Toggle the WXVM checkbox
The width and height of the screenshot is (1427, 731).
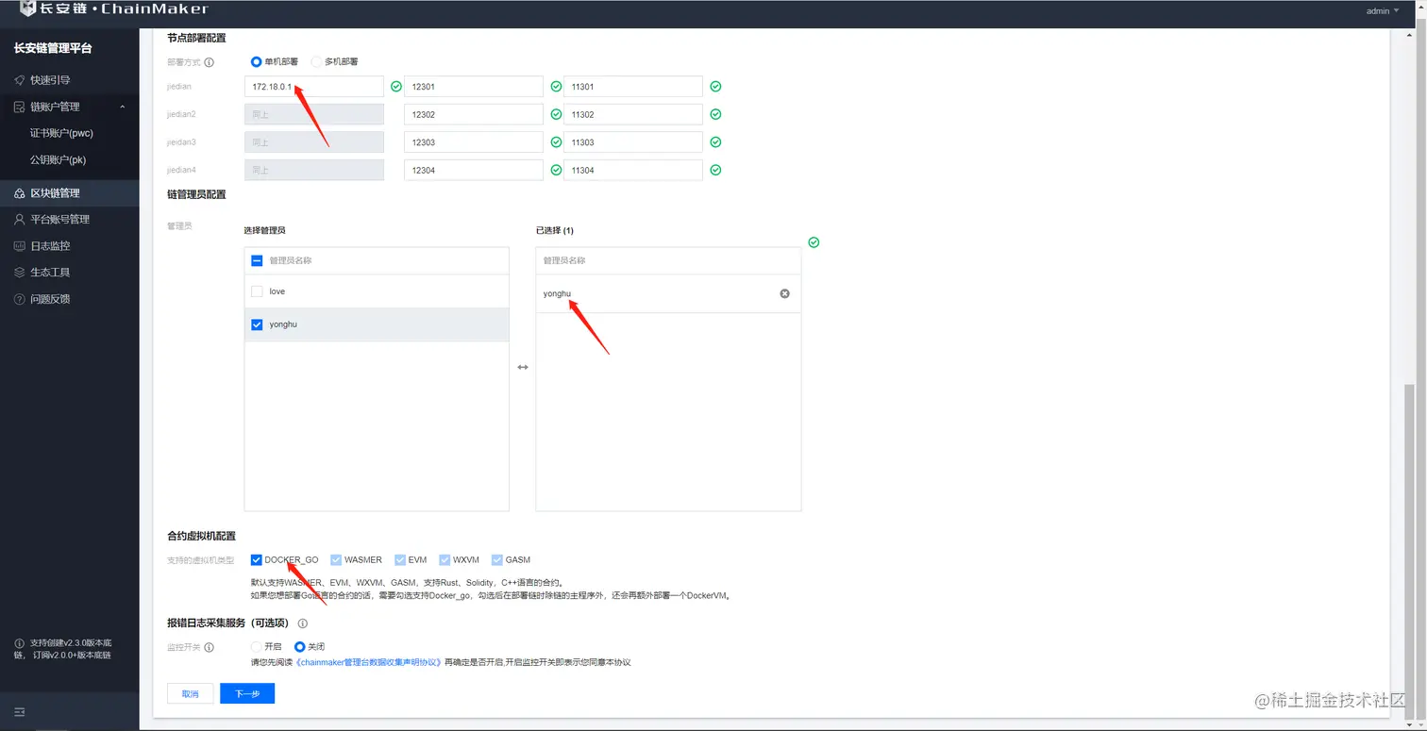445,560
